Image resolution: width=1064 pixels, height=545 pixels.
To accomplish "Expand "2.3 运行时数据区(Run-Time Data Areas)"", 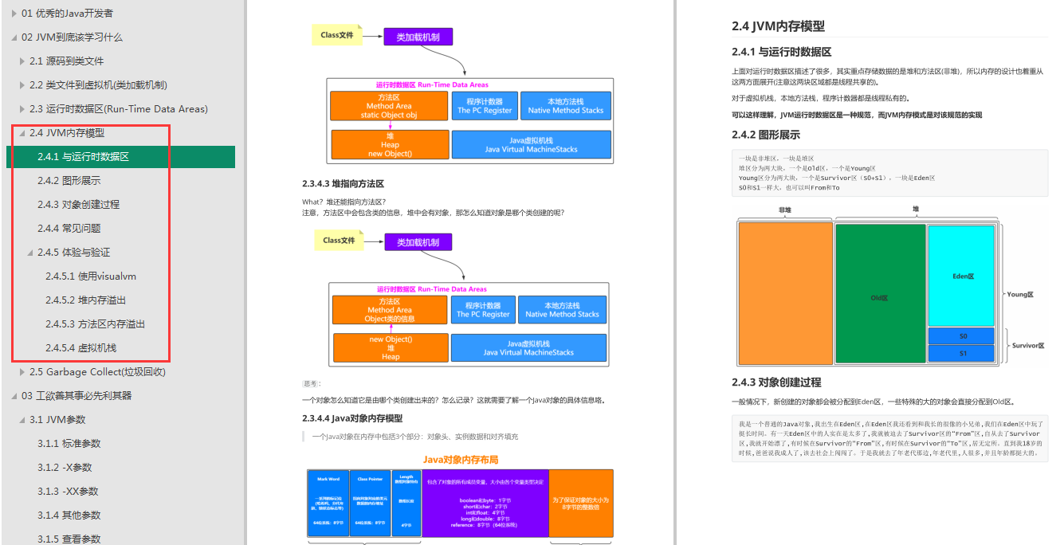I will pyautogui.click(x=22, y=108).
